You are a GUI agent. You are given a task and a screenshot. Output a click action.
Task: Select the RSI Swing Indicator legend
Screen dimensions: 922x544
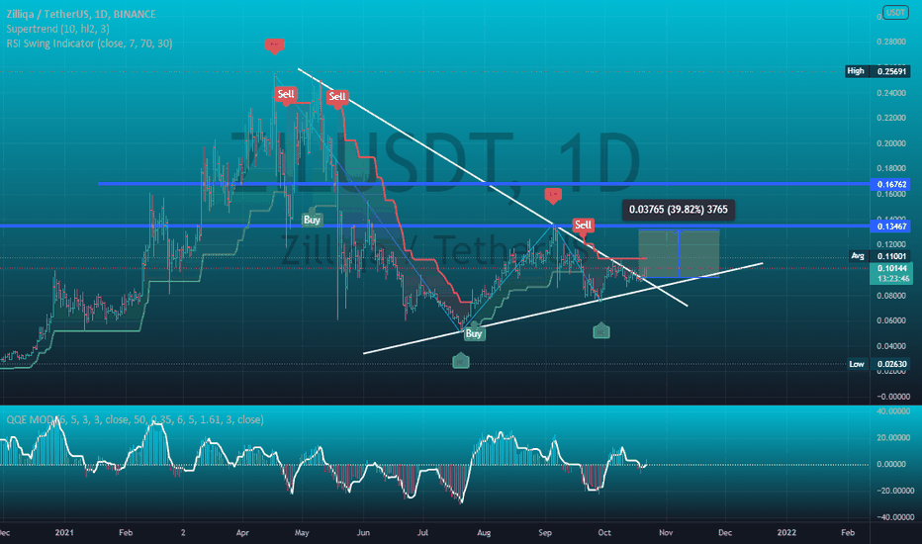[89, 44]
